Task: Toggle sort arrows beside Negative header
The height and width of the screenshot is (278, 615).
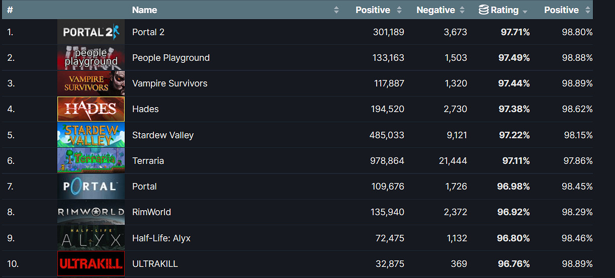Action: tap(462, 10)
